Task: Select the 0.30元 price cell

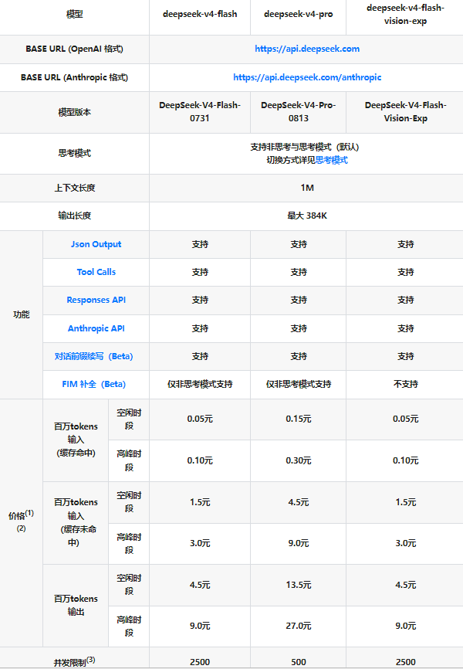Action: 299,460
